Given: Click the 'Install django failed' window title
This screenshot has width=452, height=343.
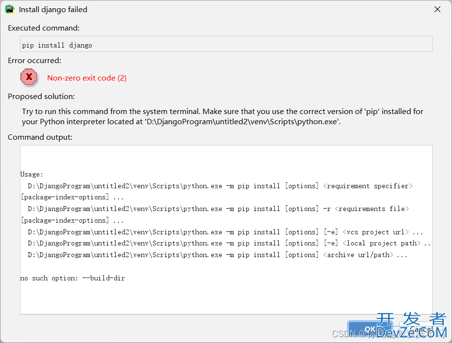Looking at the screenshot, I should tap(53, 10).
